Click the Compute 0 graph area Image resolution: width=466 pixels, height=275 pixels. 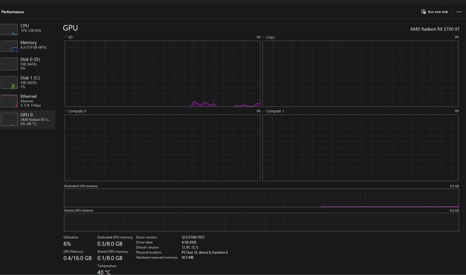(x=162, y=148)
